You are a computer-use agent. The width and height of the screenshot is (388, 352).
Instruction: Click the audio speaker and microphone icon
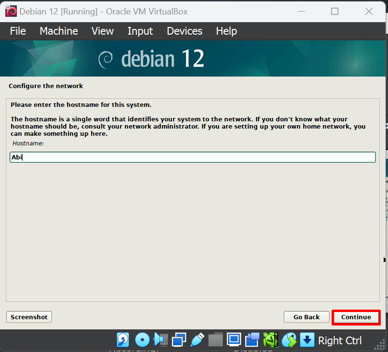click(x=161, y=339)
